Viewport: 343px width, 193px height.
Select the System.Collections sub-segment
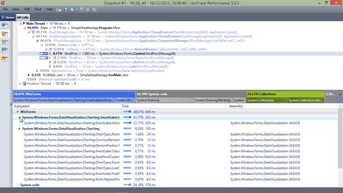coord(267,100)
